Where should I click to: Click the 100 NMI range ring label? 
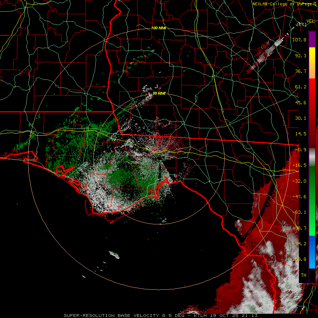tap(159, 28)
